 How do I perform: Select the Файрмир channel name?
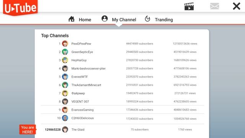(78, 94)
